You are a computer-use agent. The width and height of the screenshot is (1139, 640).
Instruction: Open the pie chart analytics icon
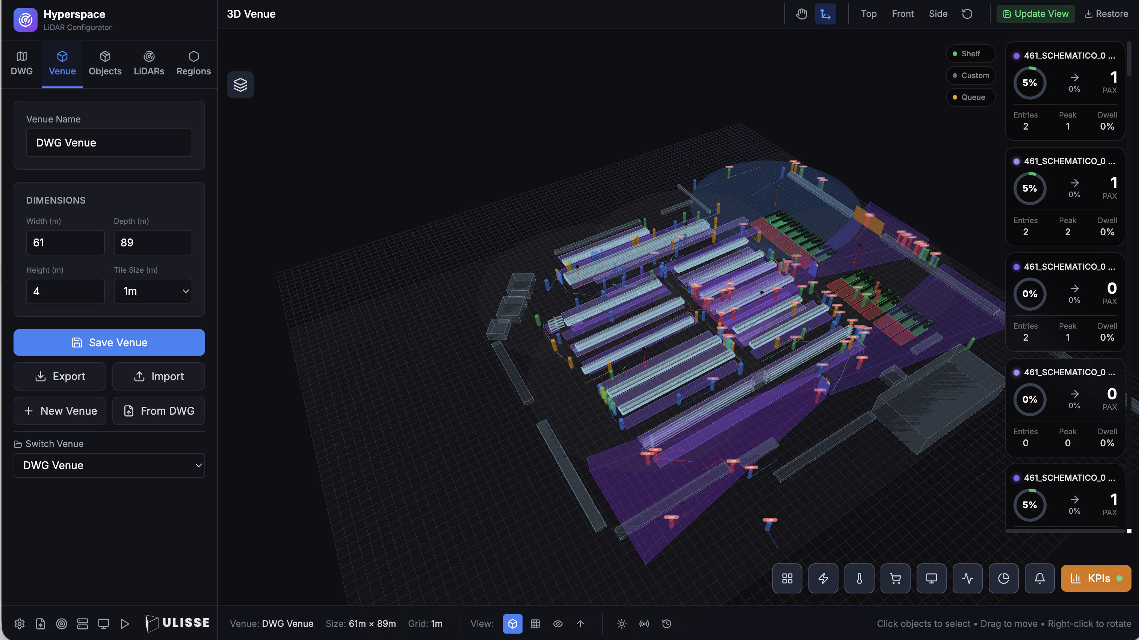coord(1003,578)
